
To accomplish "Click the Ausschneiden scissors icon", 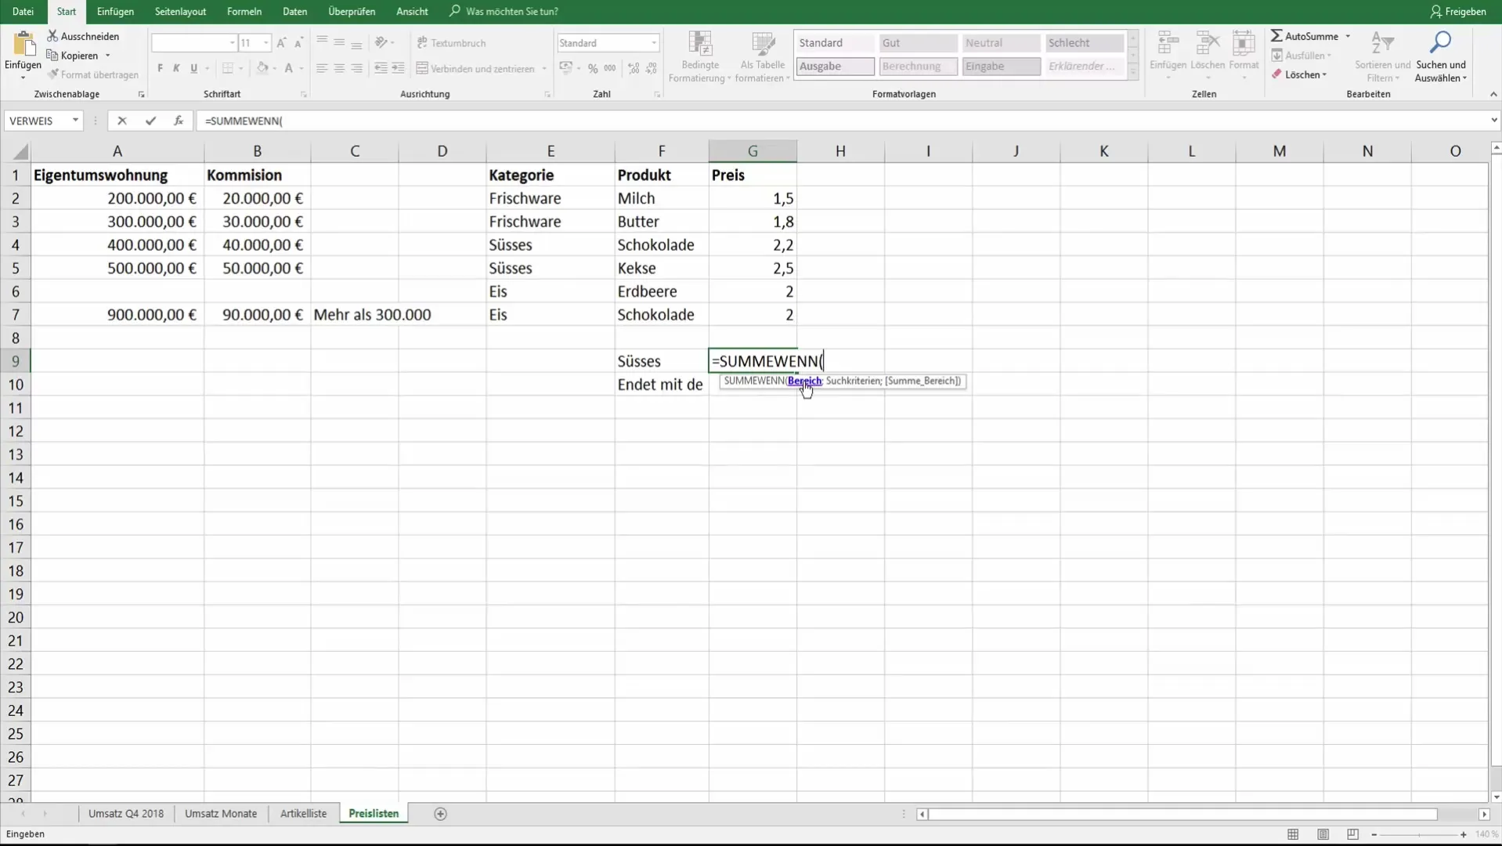I will click(x=52, y=35).
